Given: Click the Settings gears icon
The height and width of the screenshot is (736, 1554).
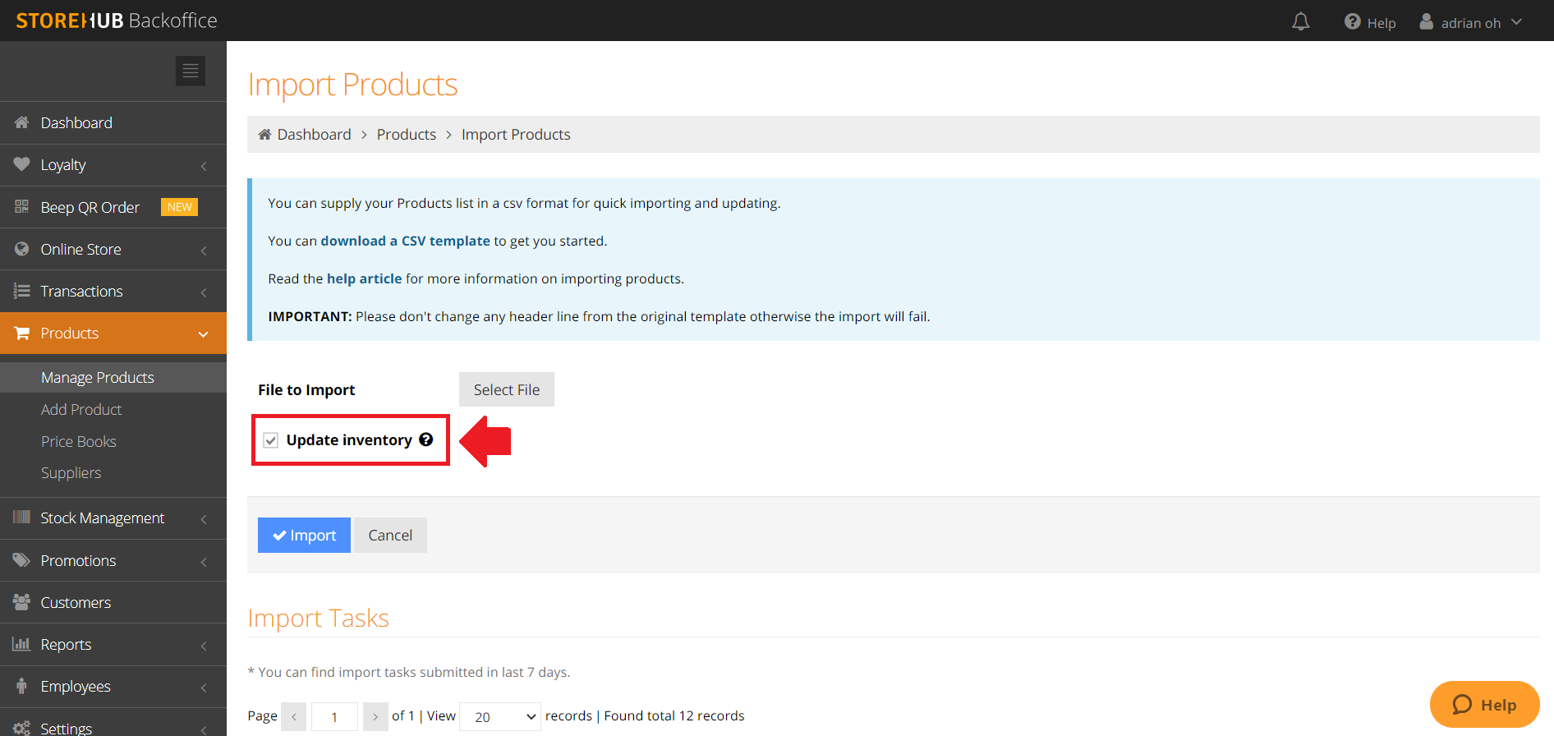Looking at the screenshot, I should click(x=22, y=728).
